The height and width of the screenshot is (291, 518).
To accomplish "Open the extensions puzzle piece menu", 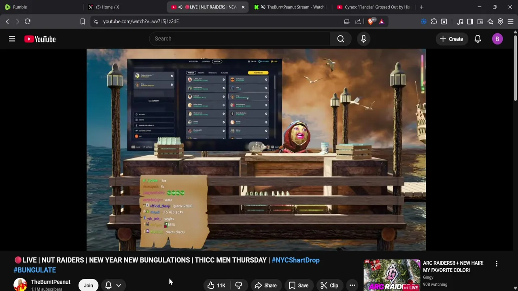I will pyautogui.click(x=434, y=21).
